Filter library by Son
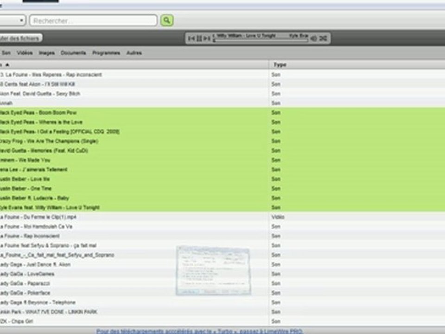Image resolution: width=445 pixels, height=334 pixels. coord(6,53)
